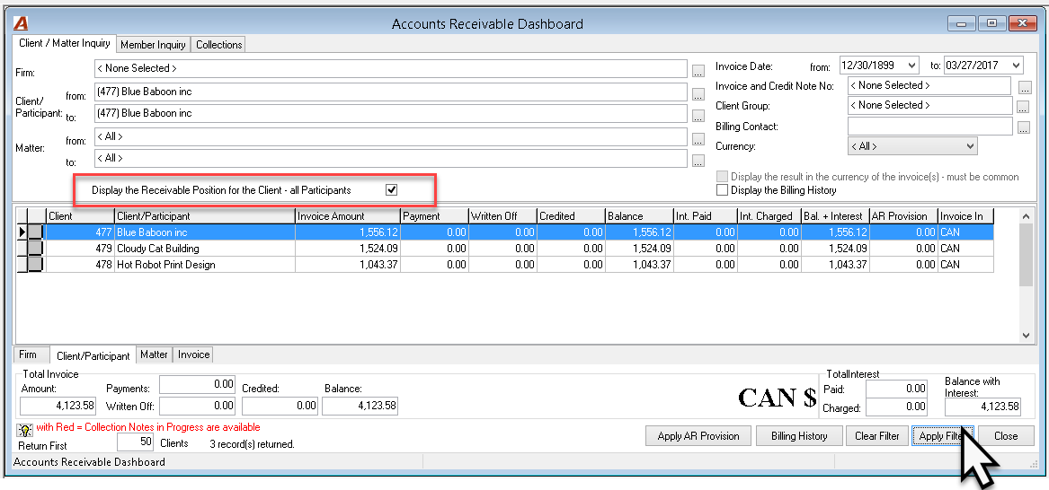Click the Client Group field
Screen dimensions: 1049x490
click(930, 106)
